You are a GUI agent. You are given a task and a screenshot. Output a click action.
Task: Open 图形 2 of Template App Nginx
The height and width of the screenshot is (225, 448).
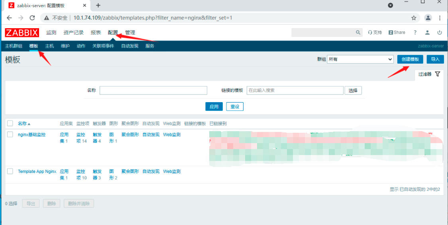point(114,174)
